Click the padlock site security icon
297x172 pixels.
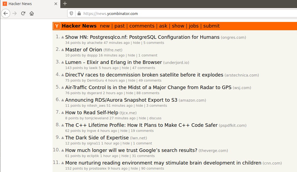(x=79, y=13)
